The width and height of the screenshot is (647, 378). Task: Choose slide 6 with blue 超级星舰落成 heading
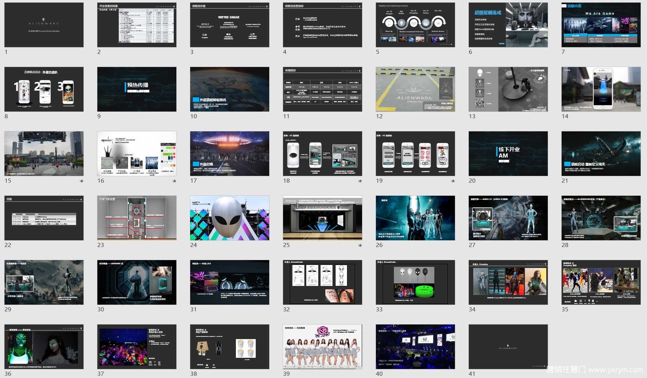(508, 25)
